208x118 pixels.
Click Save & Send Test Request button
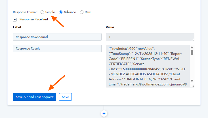click(x=34, y=97)
